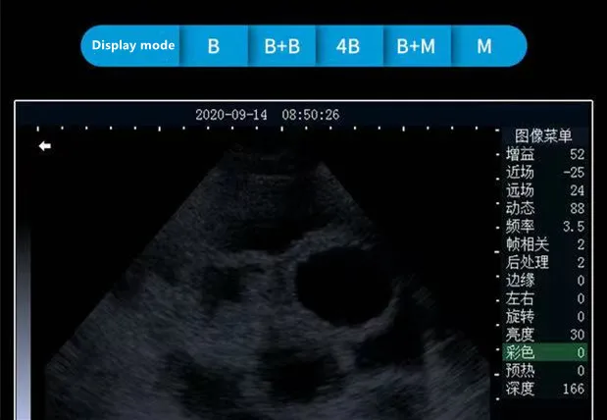Switch to B+M display mode
Screen dimensions: 607x420
pyautogui.click(x=416, y=46)
